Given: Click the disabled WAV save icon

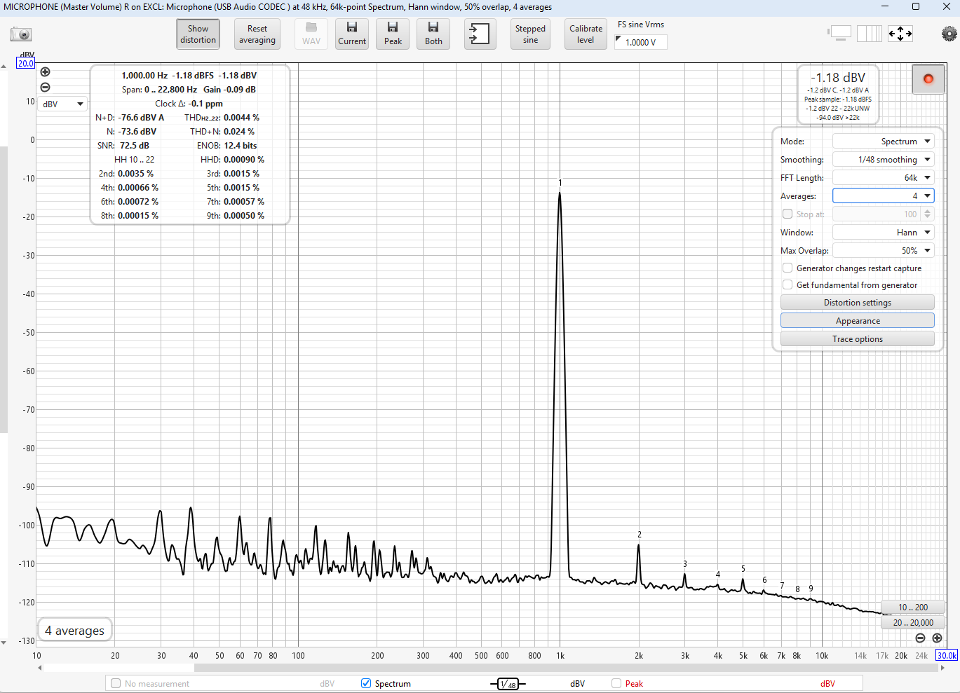Looking at the screenshot, I should (311, 34).
